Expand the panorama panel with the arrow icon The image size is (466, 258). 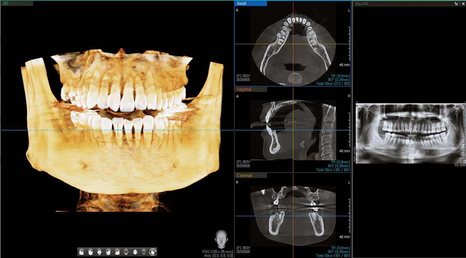[x=456, y=4]
